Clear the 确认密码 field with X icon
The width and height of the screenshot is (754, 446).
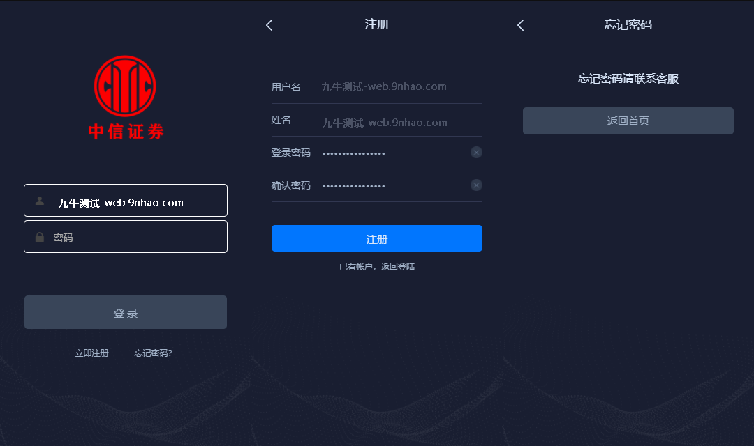click(476, 185)
